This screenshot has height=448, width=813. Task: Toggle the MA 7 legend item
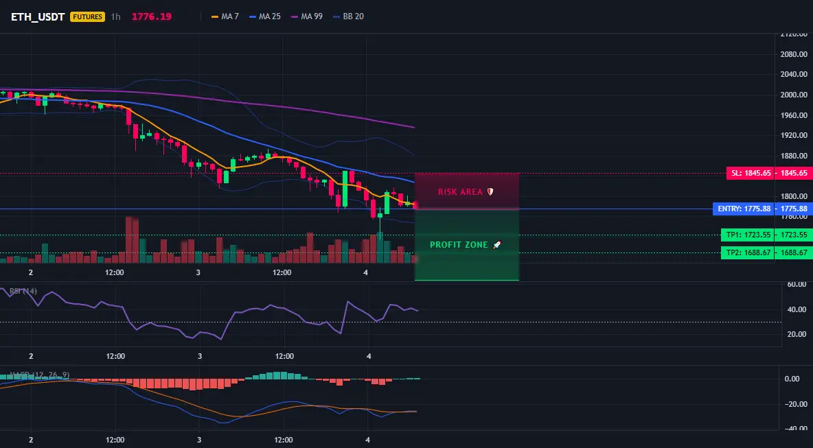coord(225,16)
